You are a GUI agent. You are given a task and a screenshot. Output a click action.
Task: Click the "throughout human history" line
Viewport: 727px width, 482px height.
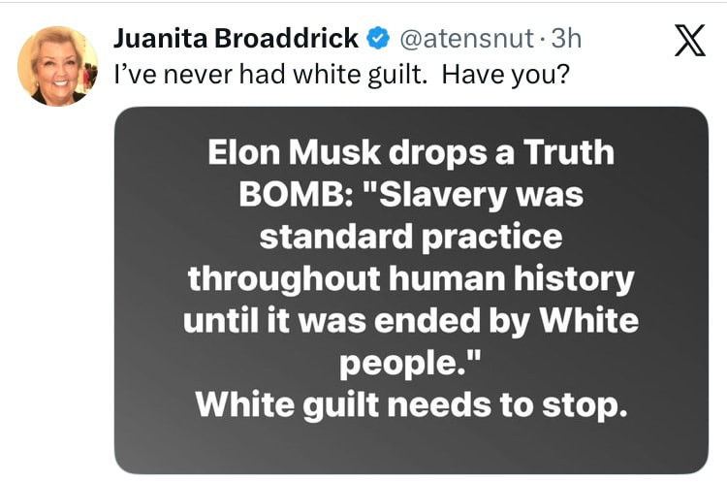tap(410, 278)
